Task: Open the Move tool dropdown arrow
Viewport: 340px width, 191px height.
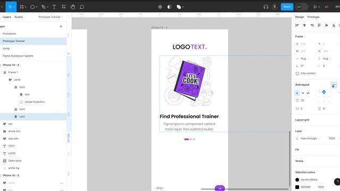Action: click(14, 7)
